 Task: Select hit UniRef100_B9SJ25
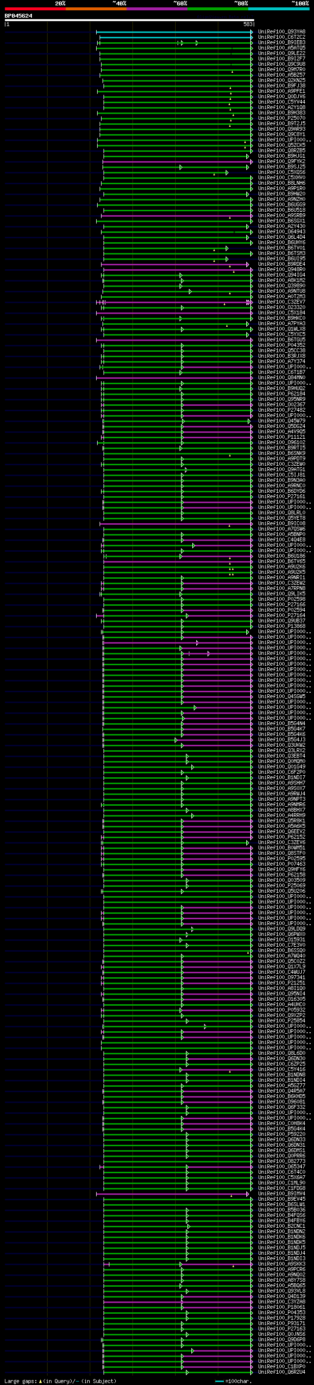pos(282,167)
